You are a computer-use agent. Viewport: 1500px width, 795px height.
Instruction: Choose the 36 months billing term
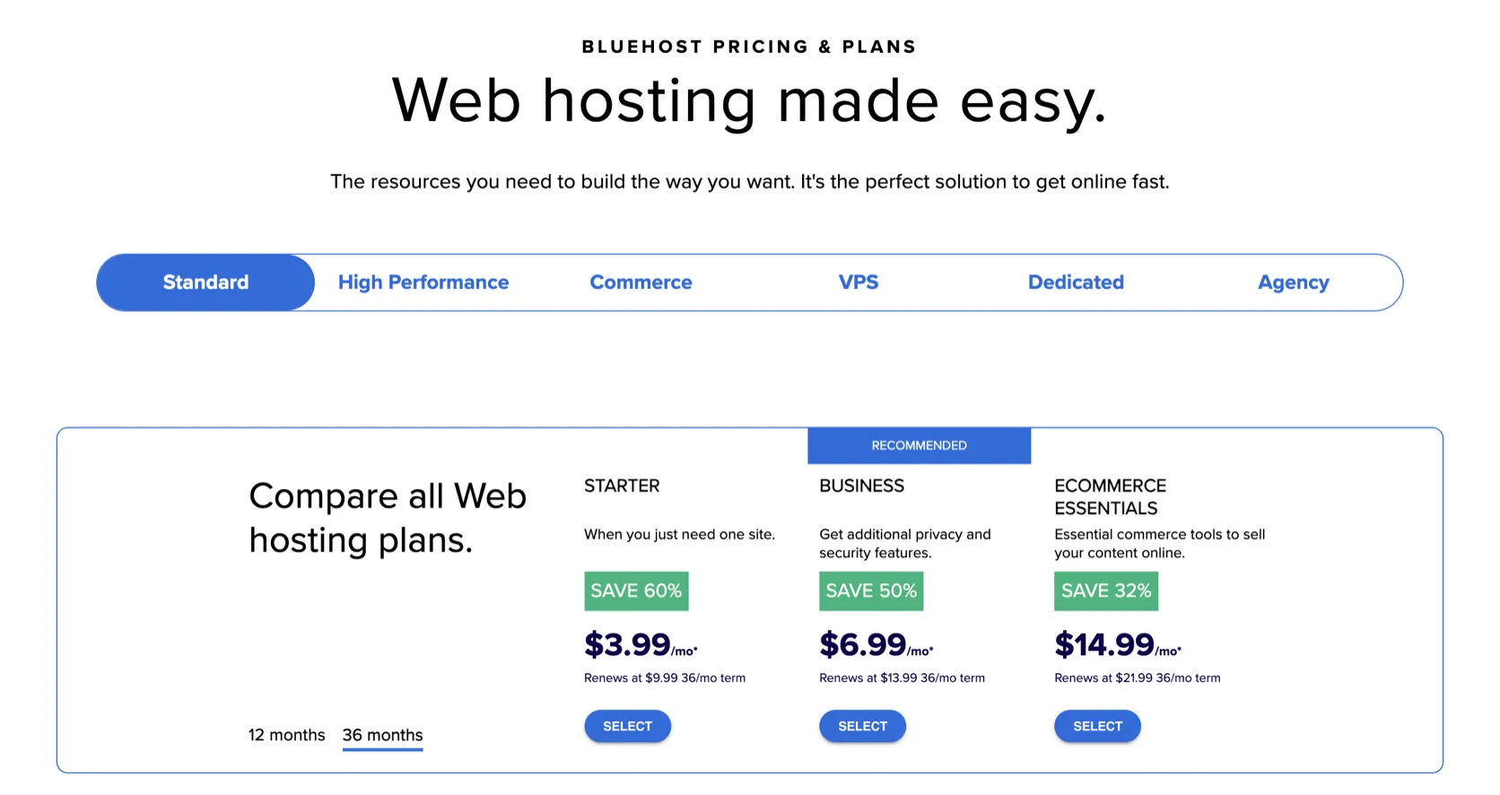(x=382, y=736)
